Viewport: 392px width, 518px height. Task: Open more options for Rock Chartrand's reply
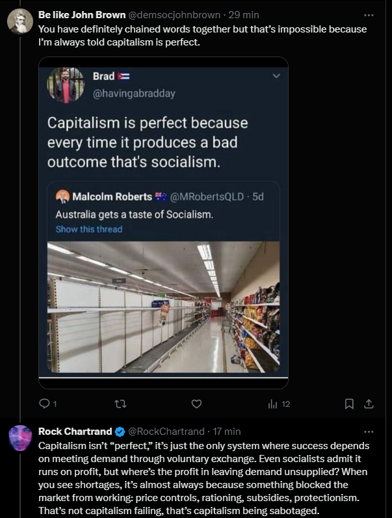coord(369,431)
